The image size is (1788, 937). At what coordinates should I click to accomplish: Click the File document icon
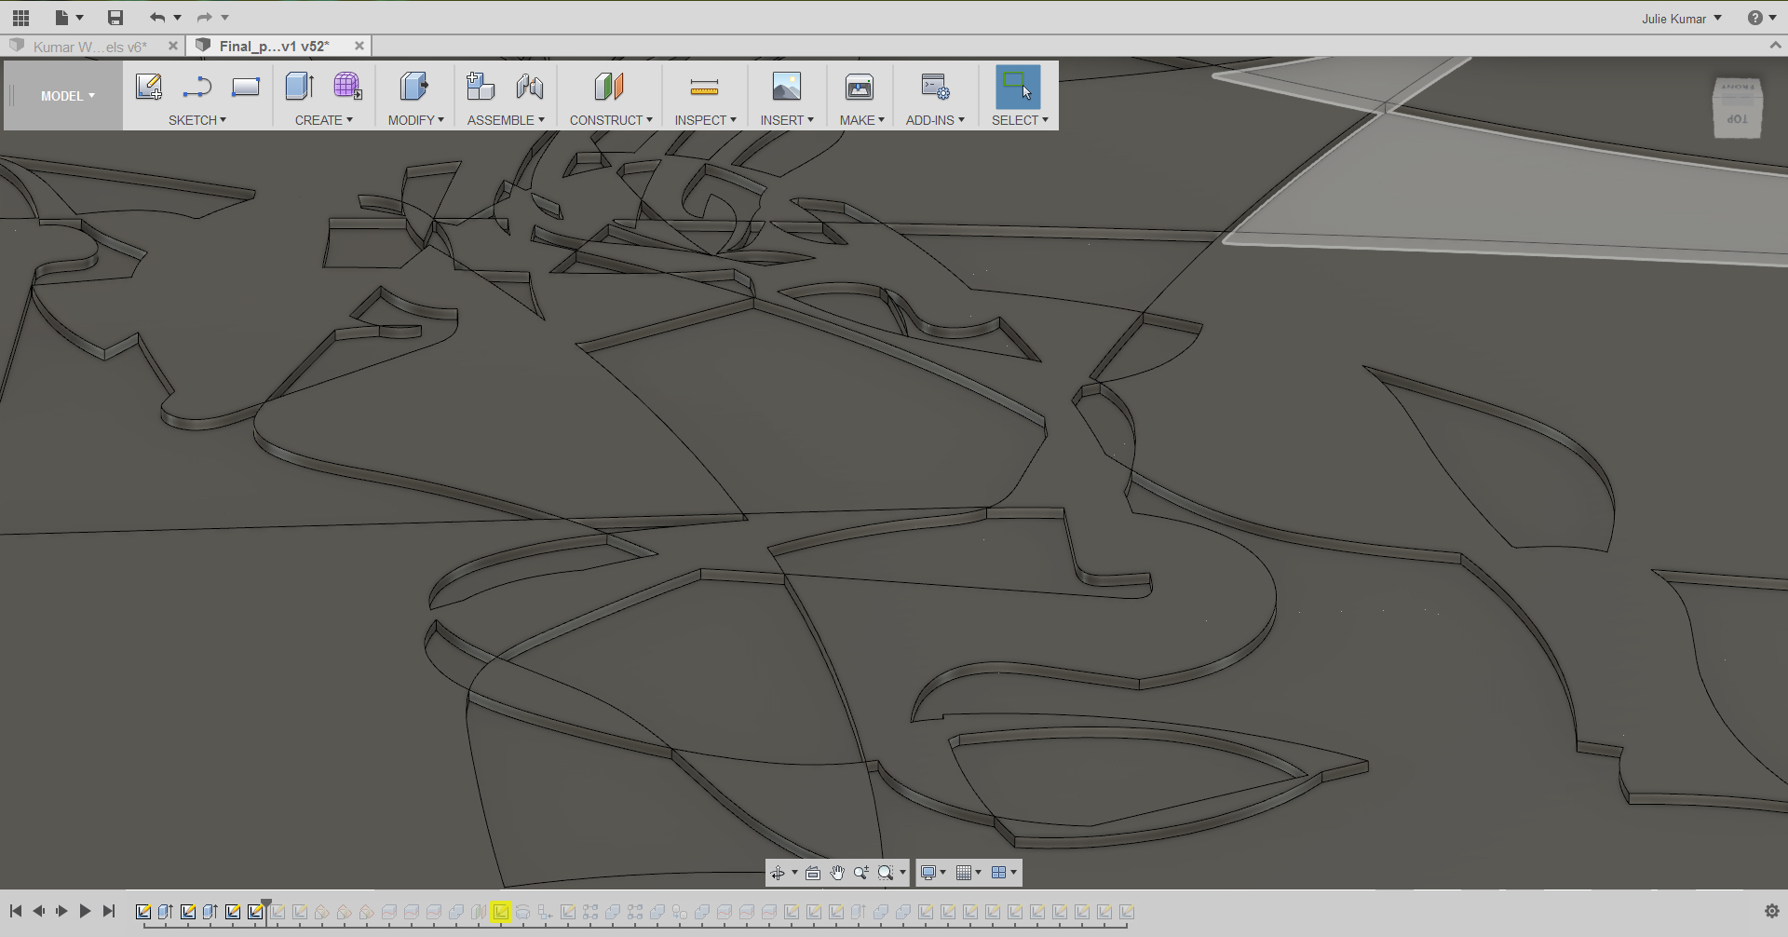point(61,18)
